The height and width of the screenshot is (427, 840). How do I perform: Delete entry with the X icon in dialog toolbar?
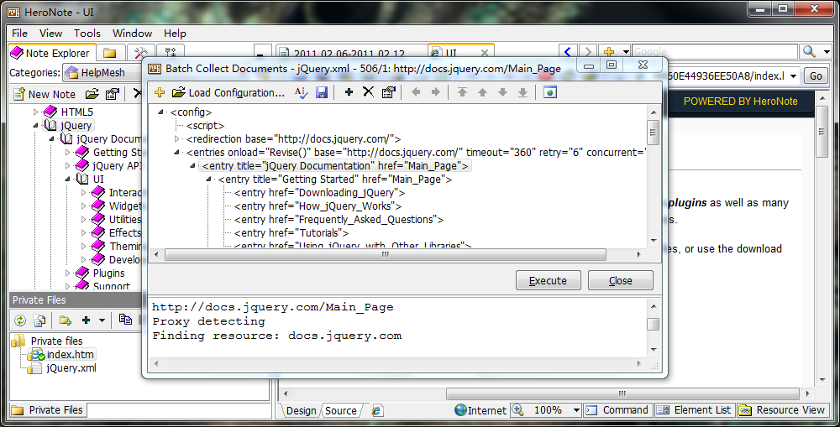[368, 92]
